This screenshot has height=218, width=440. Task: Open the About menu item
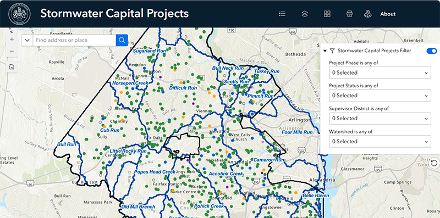click(388, 14)
